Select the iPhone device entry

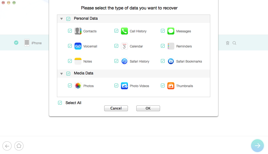pyautogui.click(x=33, y=43)
